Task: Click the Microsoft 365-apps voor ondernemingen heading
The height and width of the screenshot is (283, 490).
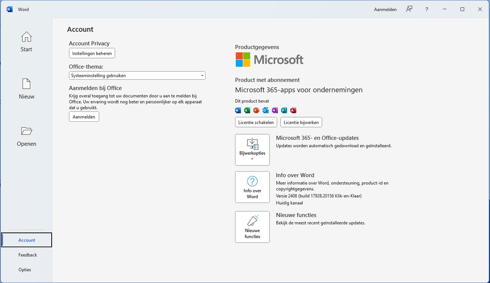Action: point(299,90)
